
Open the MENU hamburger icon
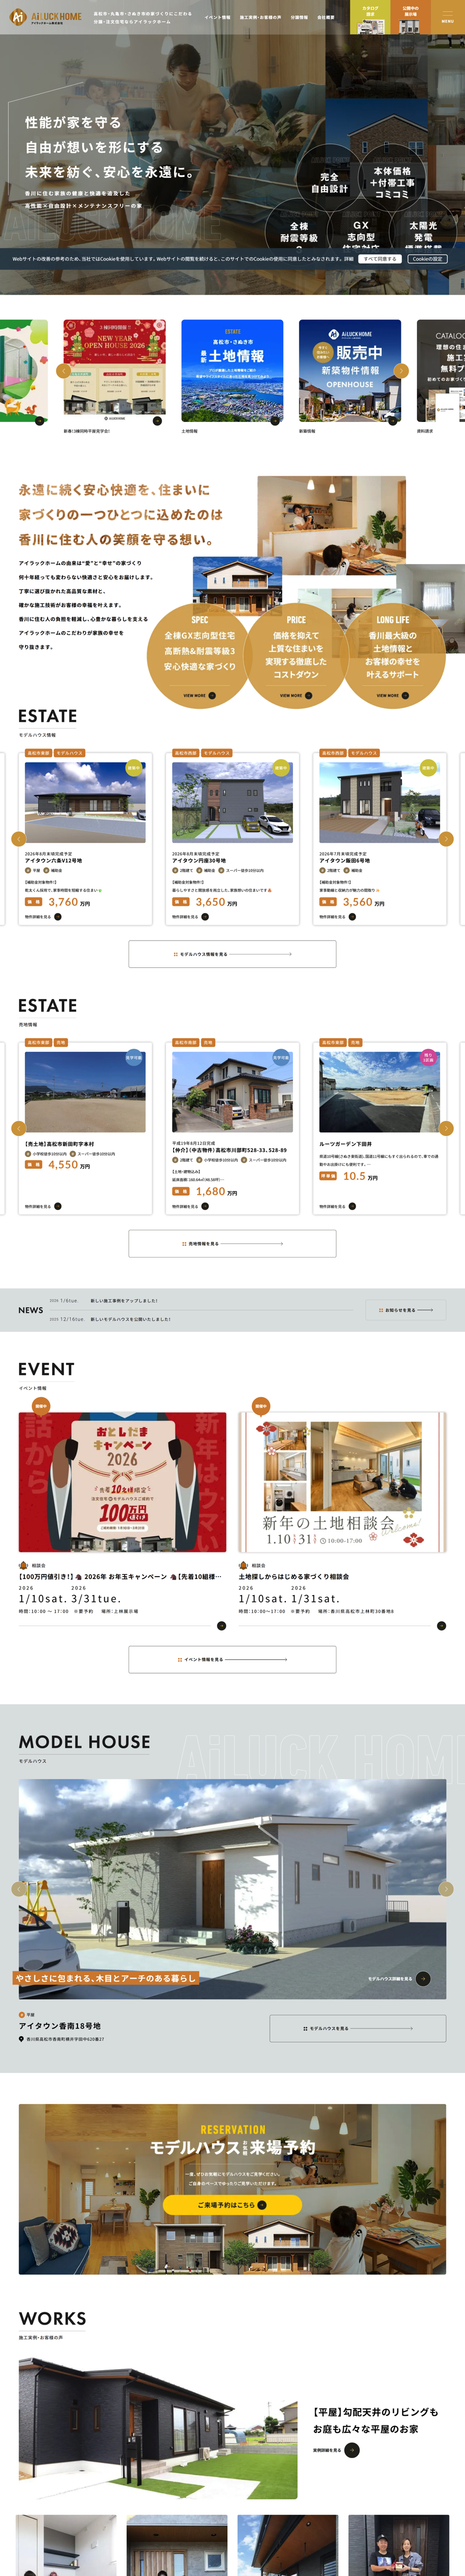tap(447, 16)
